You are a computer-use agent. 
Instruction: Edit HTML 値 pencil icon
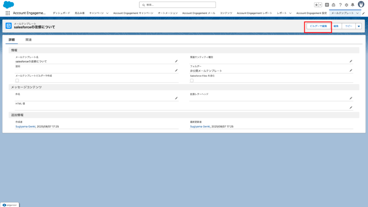pos(351,107)
